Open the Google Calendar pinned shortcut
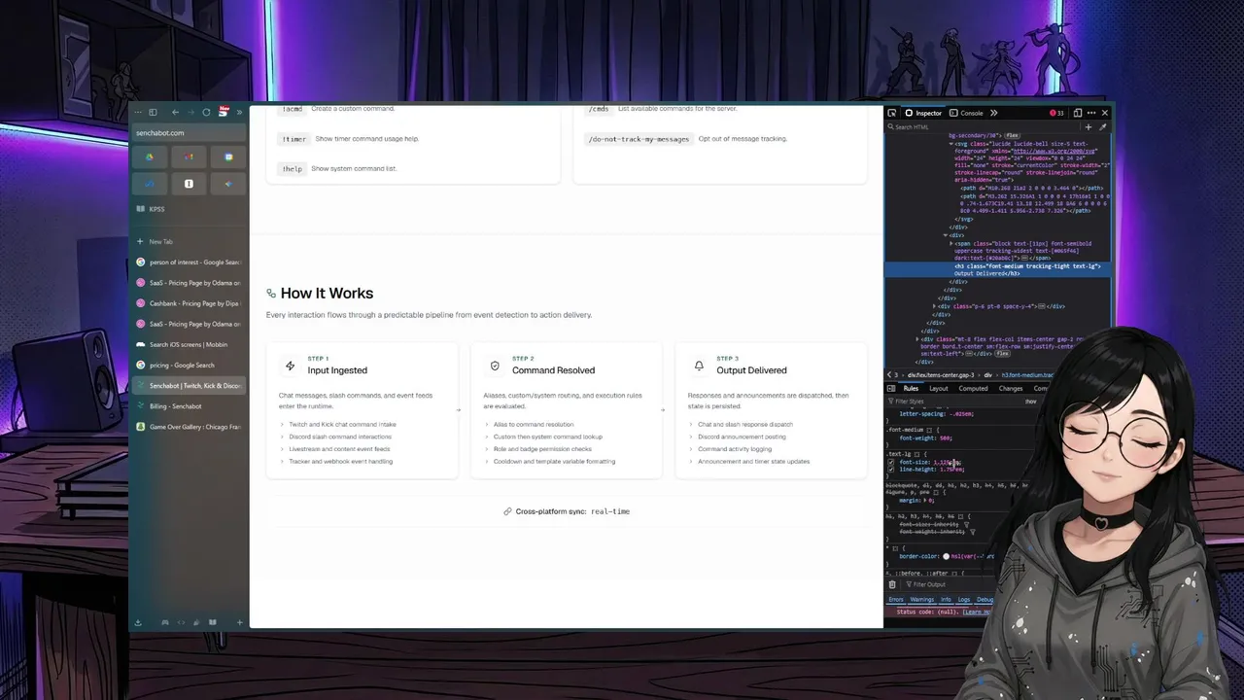This screenshot has height=700, width=1244. coord(228,157)
